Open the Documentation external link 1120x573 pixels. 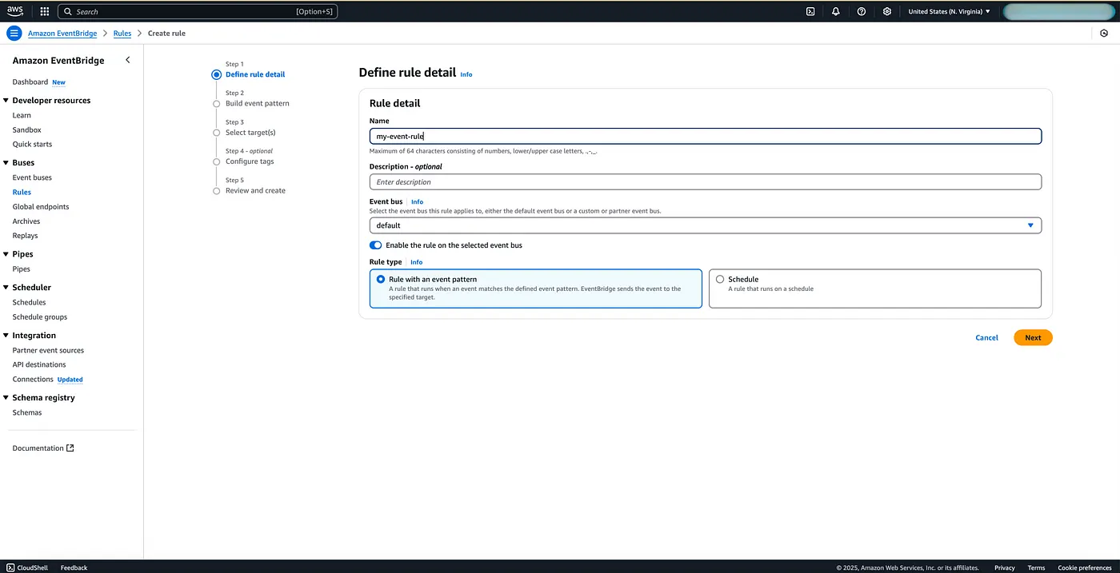43,448
